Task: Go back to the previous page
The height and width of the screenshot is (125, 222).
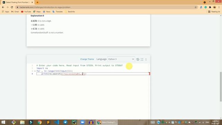Action: (3, 7)
